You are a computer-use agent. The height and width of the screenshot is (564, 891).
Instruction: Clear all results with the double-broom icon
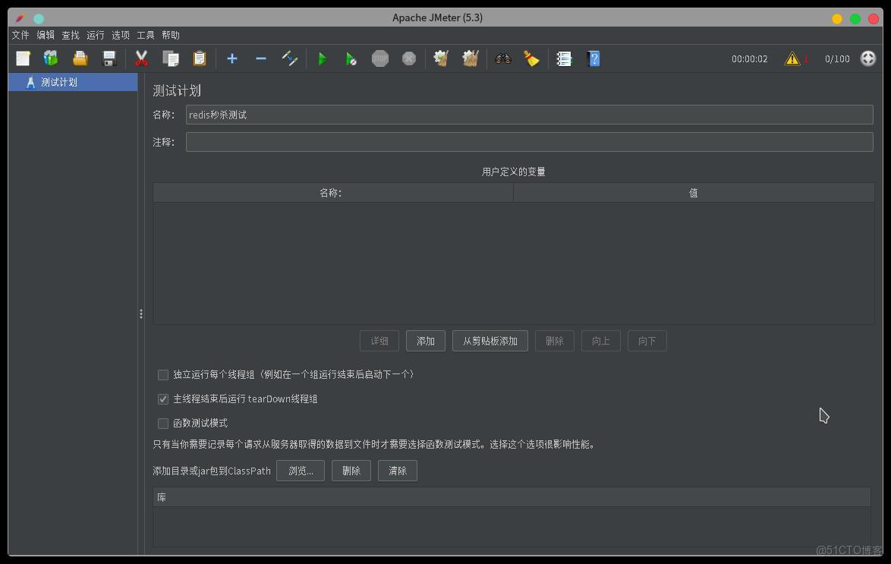coord(470,58)
